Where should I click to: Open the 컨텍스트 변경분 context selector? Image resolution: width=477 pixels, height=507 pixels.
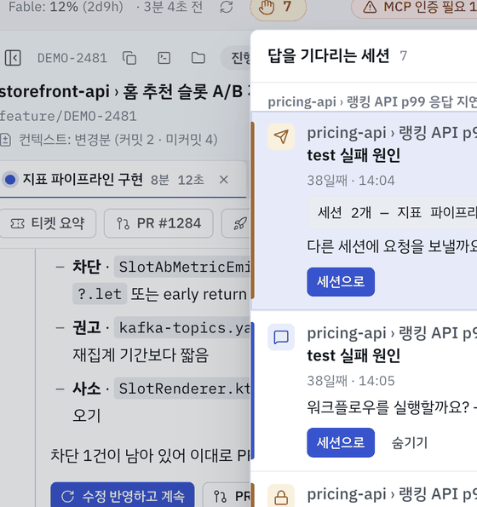pyautogui.click(x=109, y=140)
